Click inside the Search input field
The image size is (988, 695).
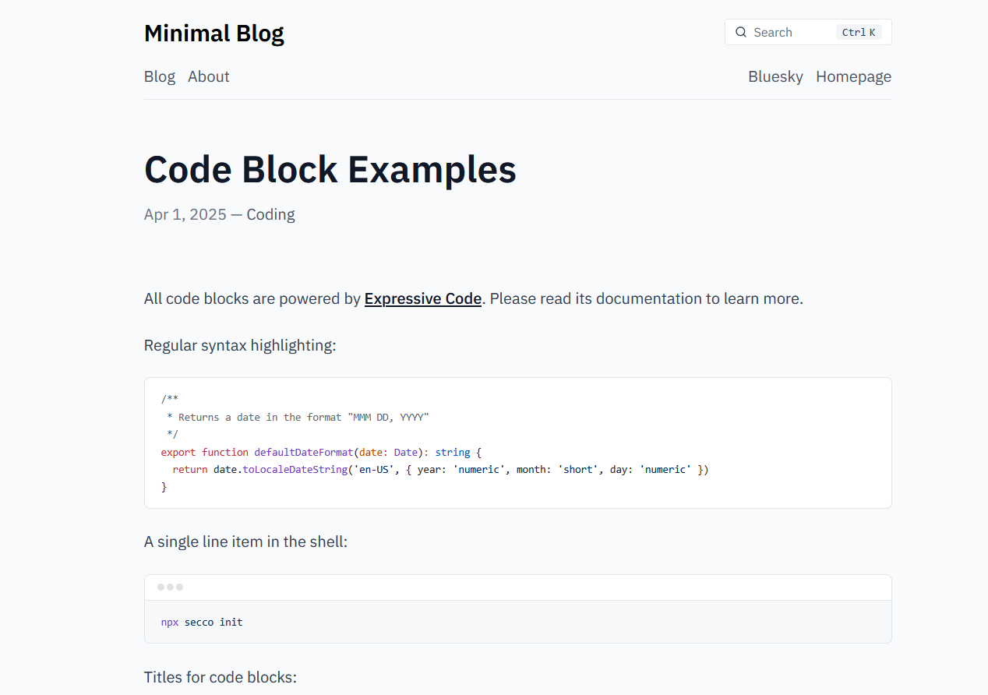[787, 32]
